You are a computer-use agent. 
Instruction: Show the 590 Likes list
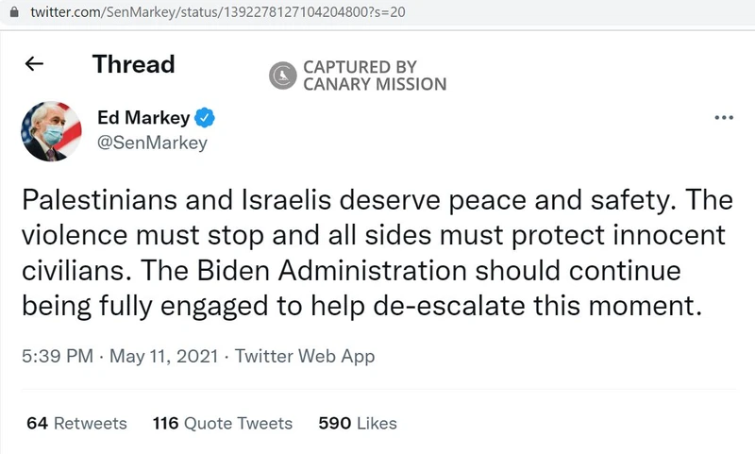tap(358, 423)
